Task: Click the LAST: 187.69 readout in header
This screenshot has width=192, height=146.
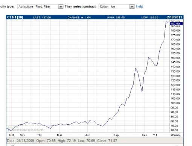Action: pos(42,17)
